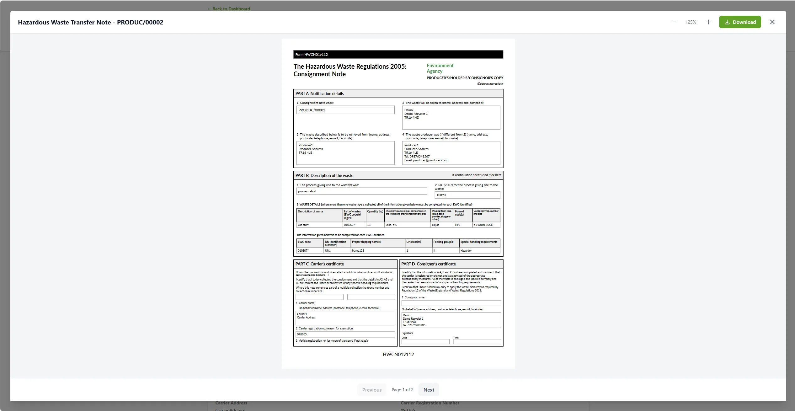
Task: Click the Name123 shipping name cell
Action: pyautogui.click(x=378, y=251)
